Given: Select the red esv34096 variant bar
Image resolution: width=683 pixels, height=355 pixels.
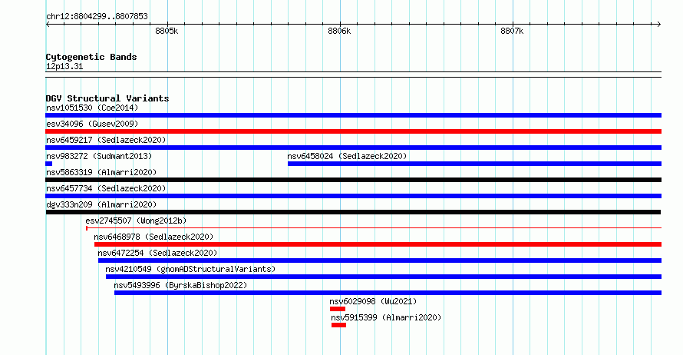Looking at the screenshot, I should (353, 131).
